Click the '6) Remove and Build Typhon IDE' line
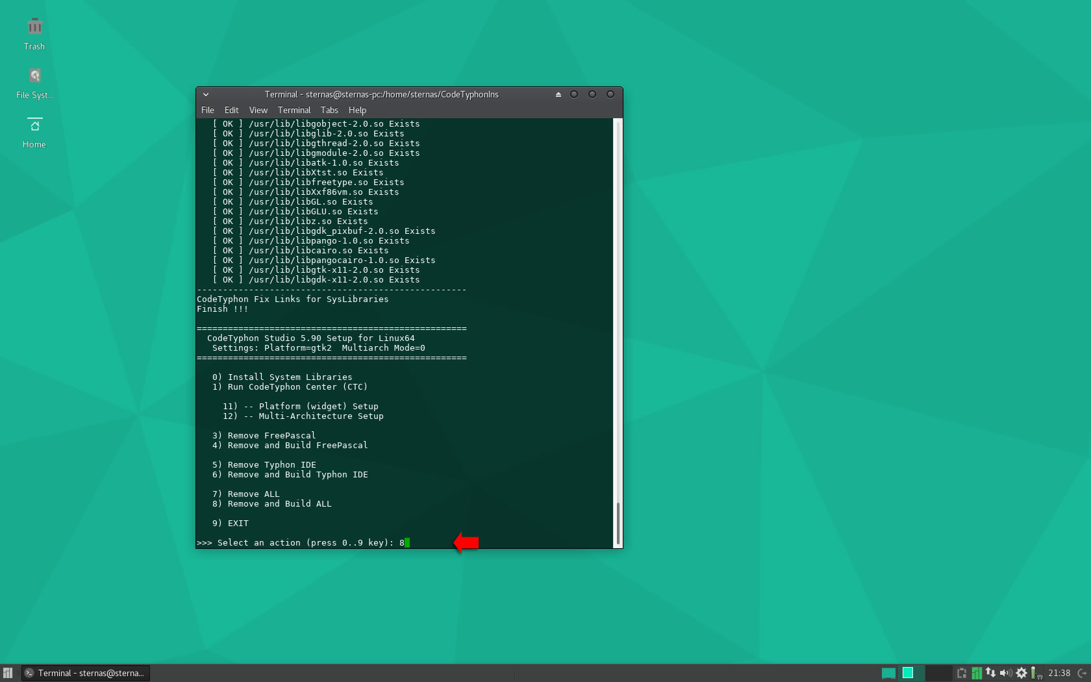The height and width of the screenshot is (682, 1091). click(x=290, y=475)
